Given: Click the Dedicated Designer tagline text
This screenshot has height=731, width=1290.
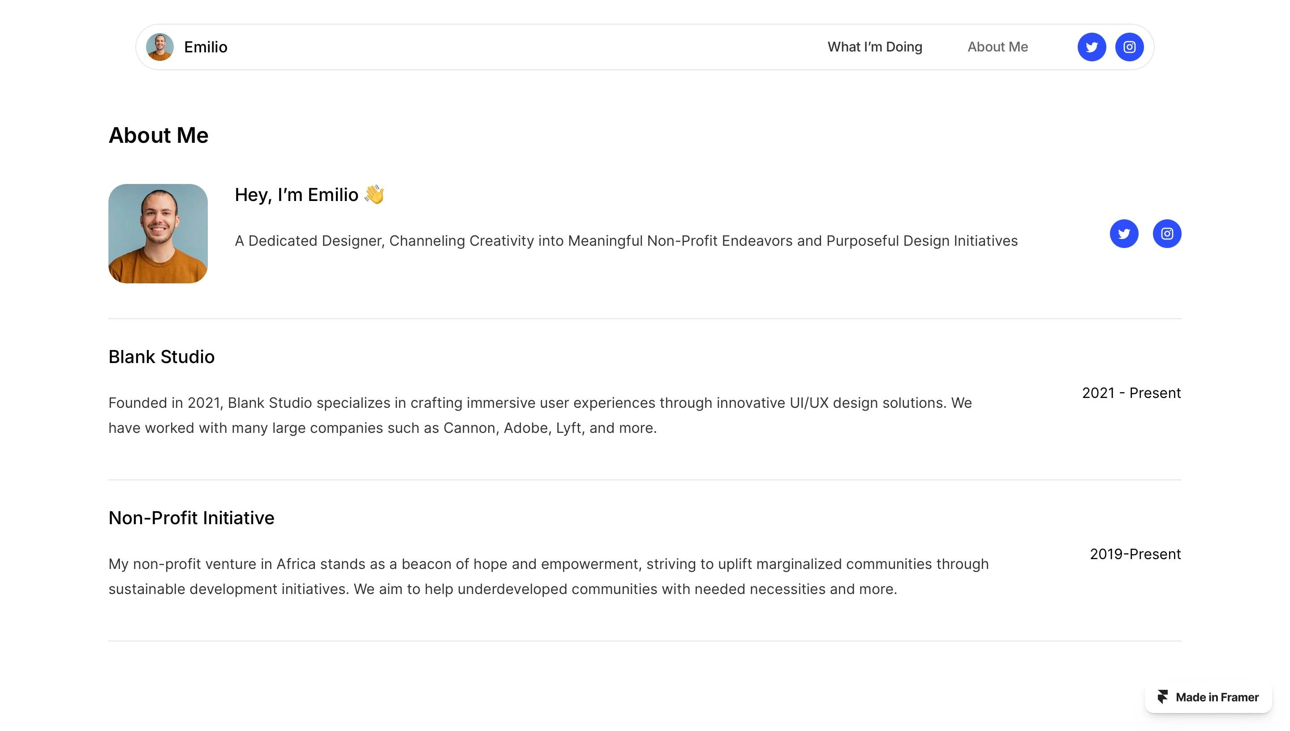Looking at the screenshot, I should click(x=626, y=240).
